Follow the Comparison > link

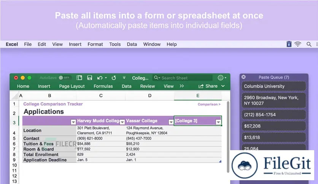pos(209,105)
